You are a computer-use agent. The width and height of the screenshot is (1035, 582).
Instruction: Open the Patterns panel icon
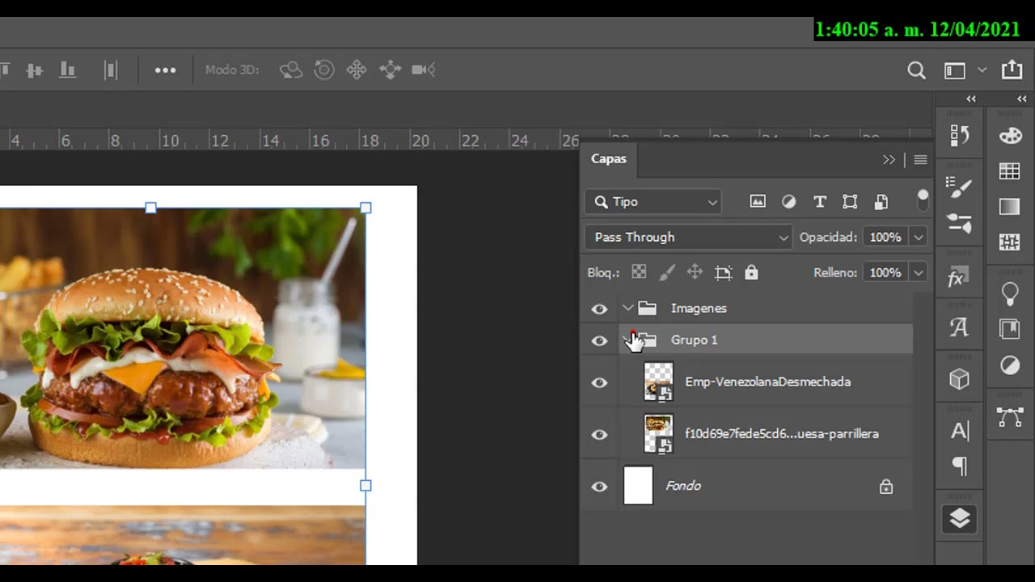(x=1010, y=242)
